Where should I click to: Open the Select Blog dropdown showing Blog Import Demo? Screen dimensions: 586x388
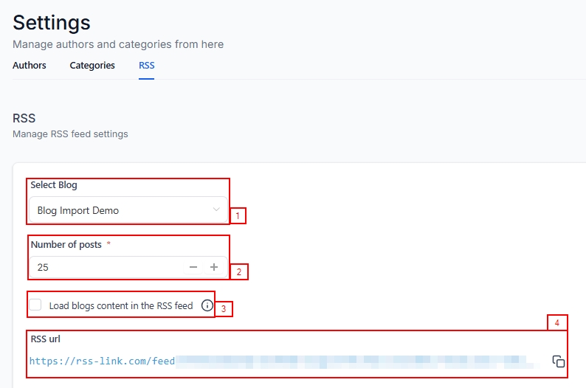125,210
